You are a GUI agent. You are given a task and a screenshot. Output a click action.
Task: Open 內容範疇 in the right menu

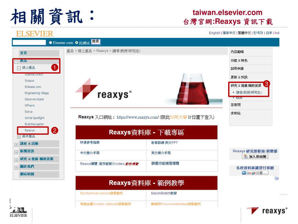[237, 52]
